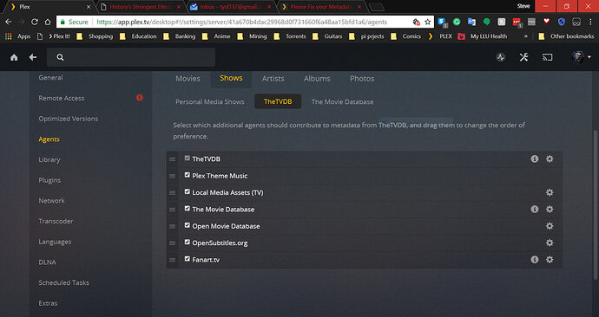Select the Shows tab
Image resolution: width=599 pixels, height=317 pixels.
[x=231, y=78]
